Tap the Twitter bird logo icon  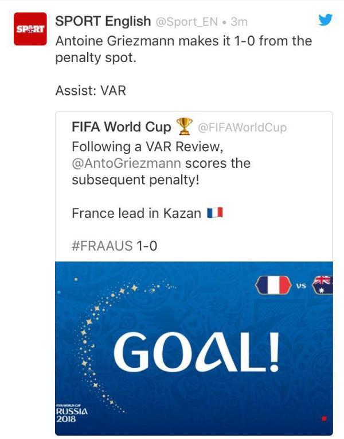(325, 20)
